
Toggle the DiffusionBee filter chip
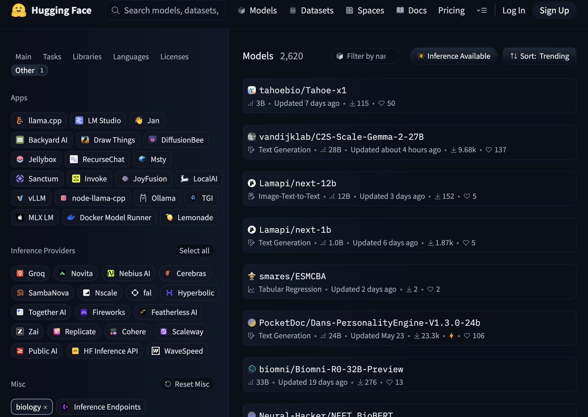tap(176, 140)
